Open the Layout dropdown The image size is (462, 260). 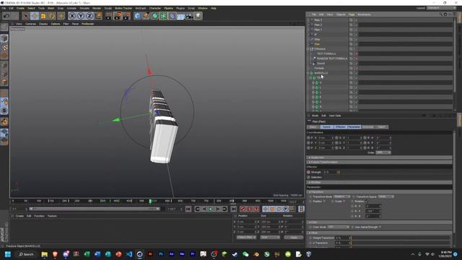click(441, 8)
